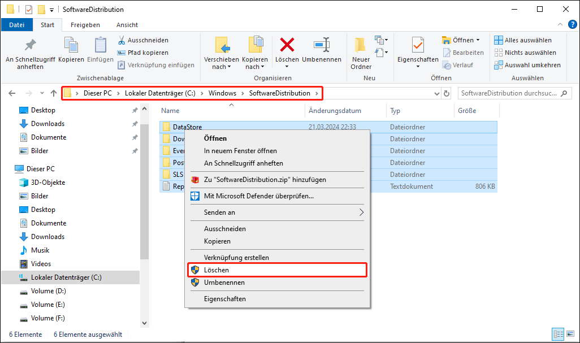Click the search magnifier icon
The width and height of the screenshot is (580, 343).
pos(564,93)
